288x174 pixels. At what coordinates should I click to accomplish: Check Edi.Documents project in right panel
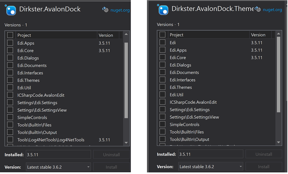(162, 72)
